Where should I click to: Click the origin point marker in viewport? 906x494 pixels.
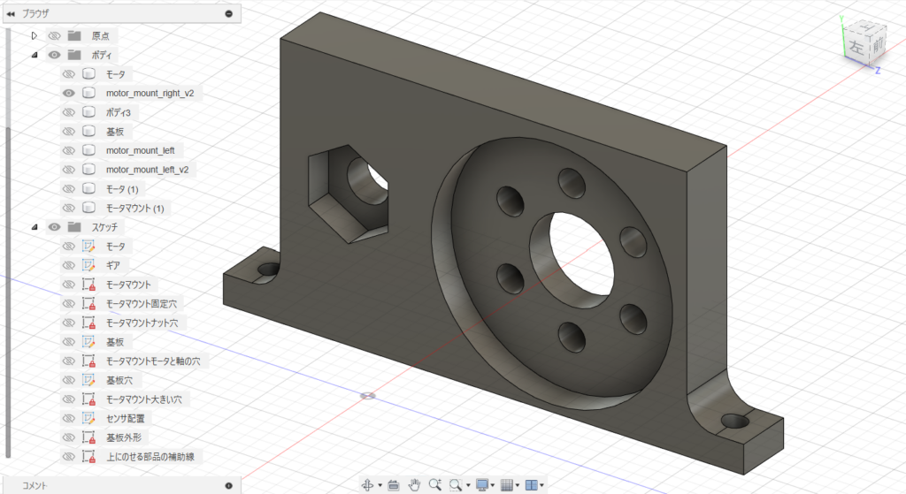367,396
